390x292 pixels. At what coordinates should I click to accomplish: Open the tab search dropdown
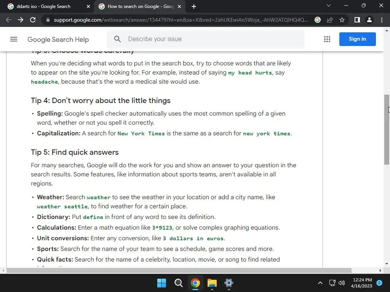coord(329,5)
